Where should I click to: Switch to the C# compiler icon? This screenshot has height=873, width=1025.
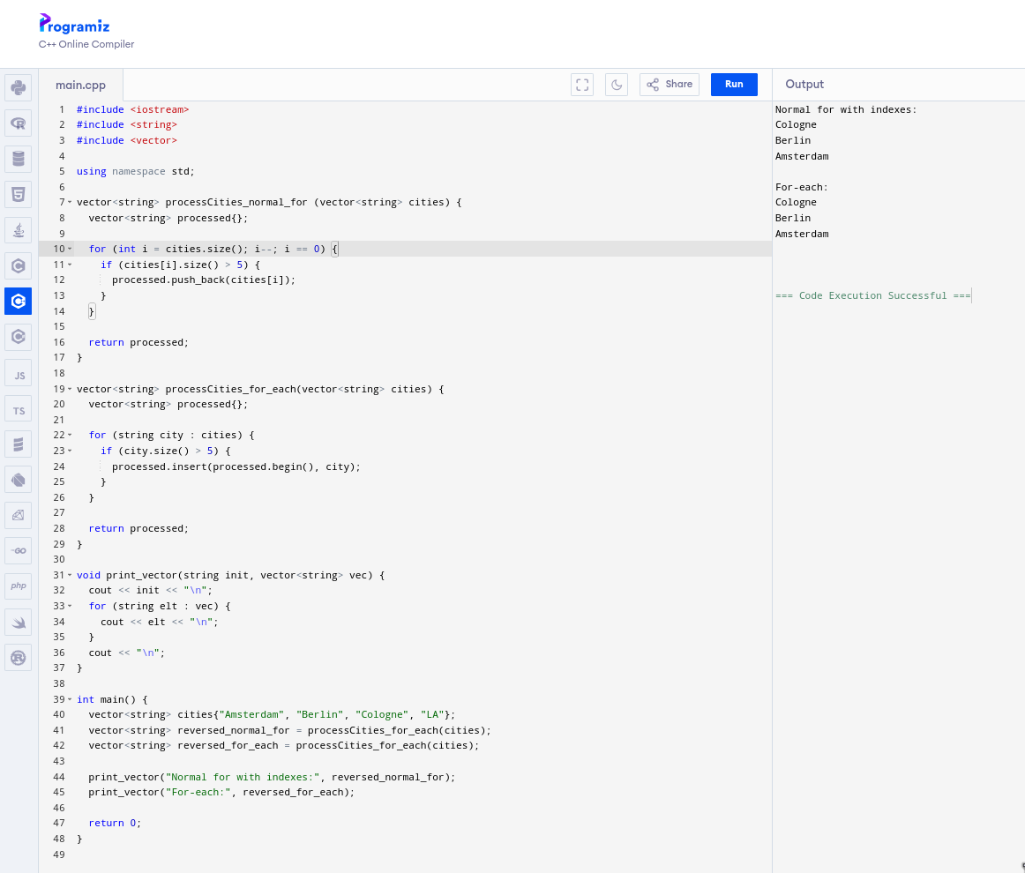19,337
